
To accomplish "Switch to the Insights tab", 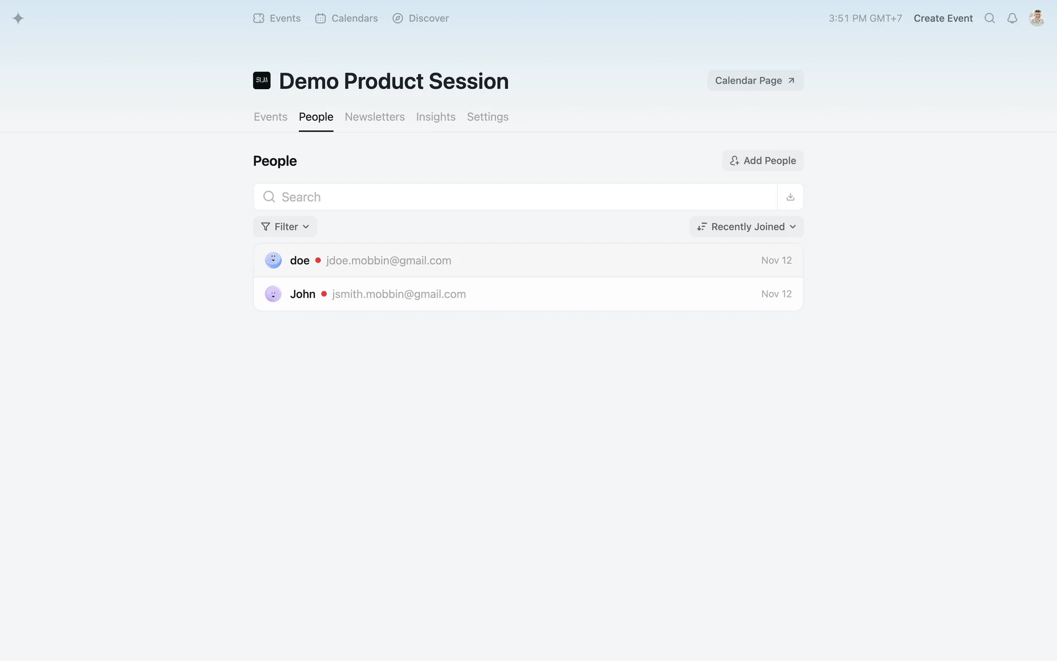I will coord(435,117).
